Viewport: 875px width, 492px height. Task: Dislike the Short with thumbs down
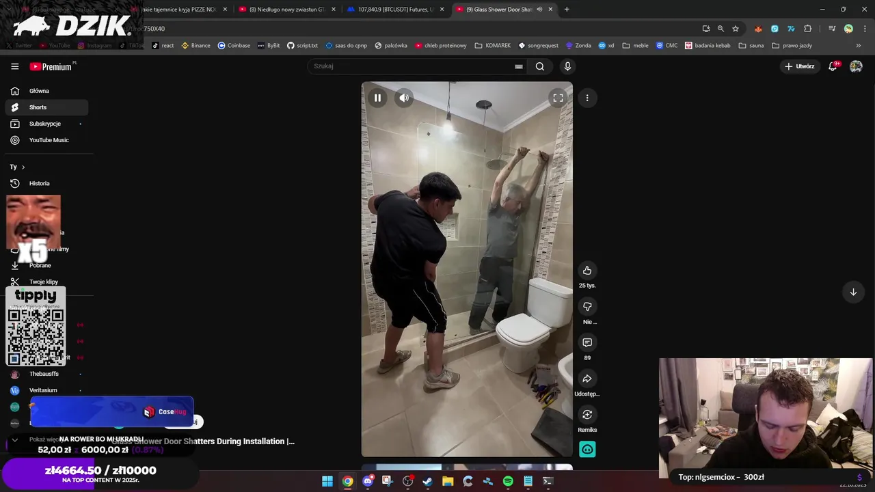tap(587, 307)
